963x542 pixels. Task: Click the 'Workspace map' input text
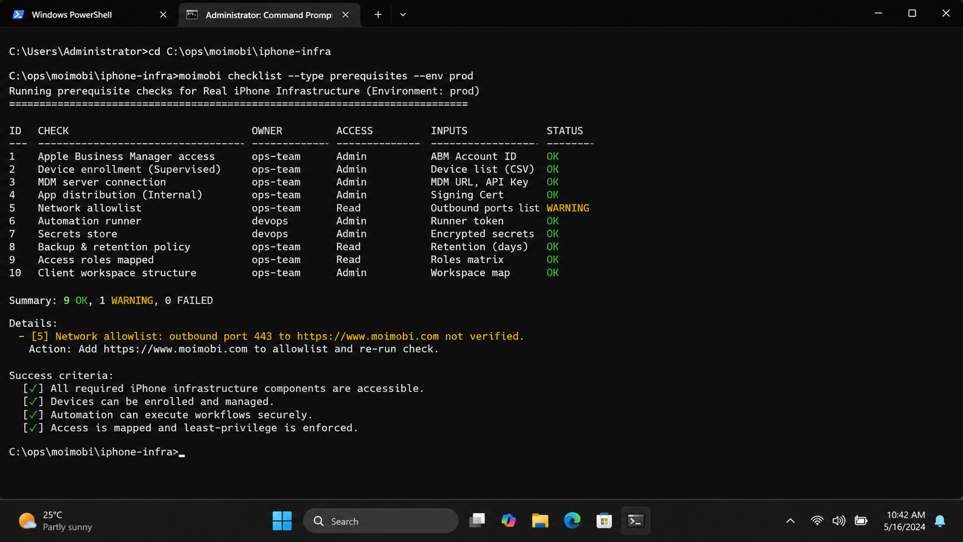[471, 272]
